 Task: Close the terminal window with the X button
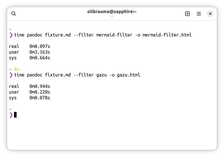(x=210, y=14)
